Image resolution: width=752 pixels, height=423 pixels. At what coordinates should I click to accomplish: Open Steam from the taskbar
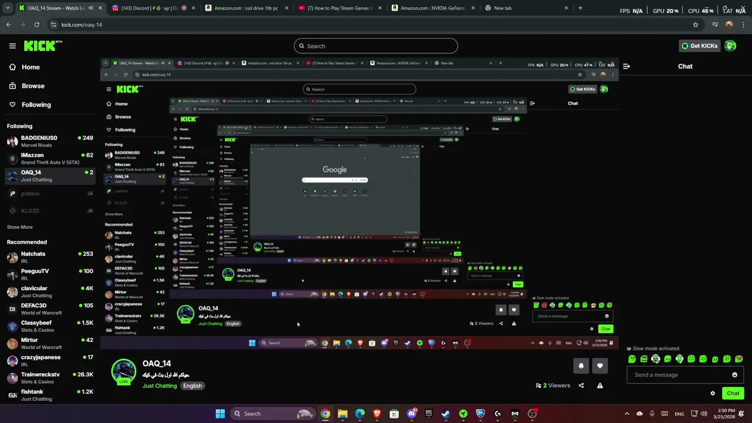point(446,414)
